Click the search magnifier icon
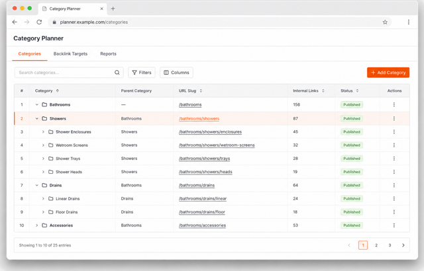 (x=117, y=73)
